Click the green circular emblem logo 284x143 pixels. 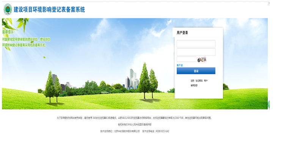pos(8,9)
